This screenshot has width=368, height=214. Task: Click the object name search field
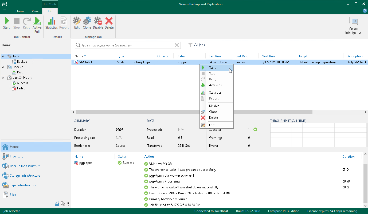click(x=128, y=45)
